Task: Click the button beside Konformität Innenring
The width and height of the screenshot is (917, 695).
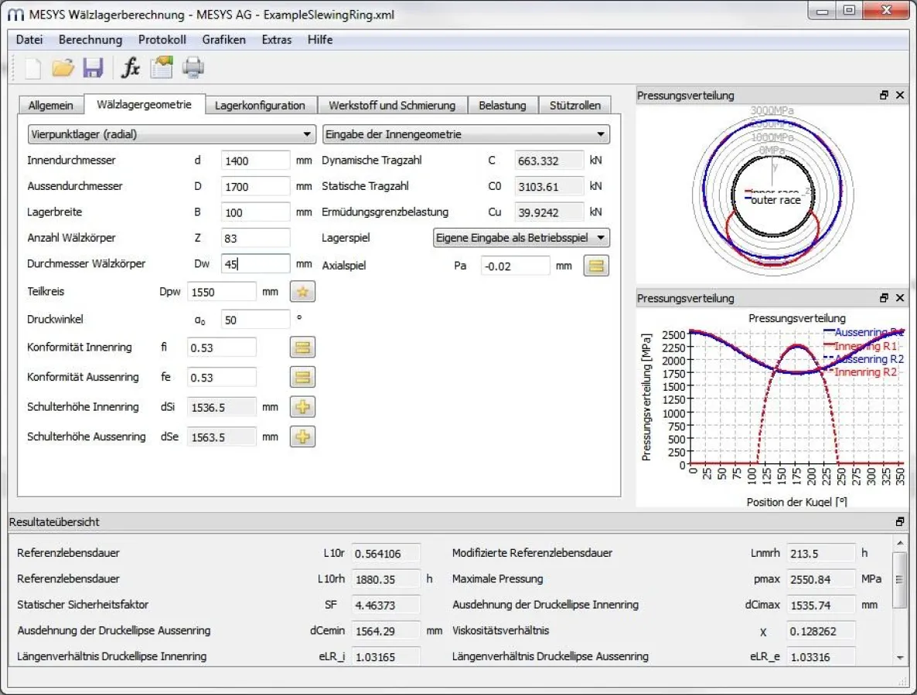Action: [x=302, y=347]
